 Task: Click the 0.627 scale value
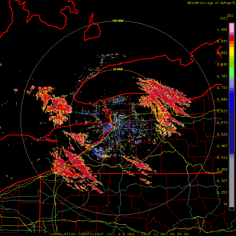pyautogui.click(x=222, y=111)
